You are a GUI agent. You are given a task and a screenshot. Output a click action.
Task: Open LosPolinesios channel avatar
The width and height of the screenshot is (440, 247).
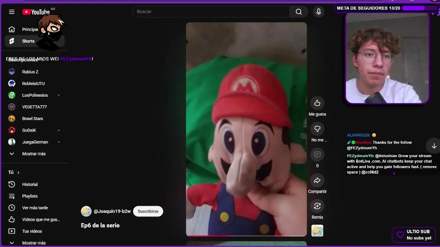click(x=12, y=95)
